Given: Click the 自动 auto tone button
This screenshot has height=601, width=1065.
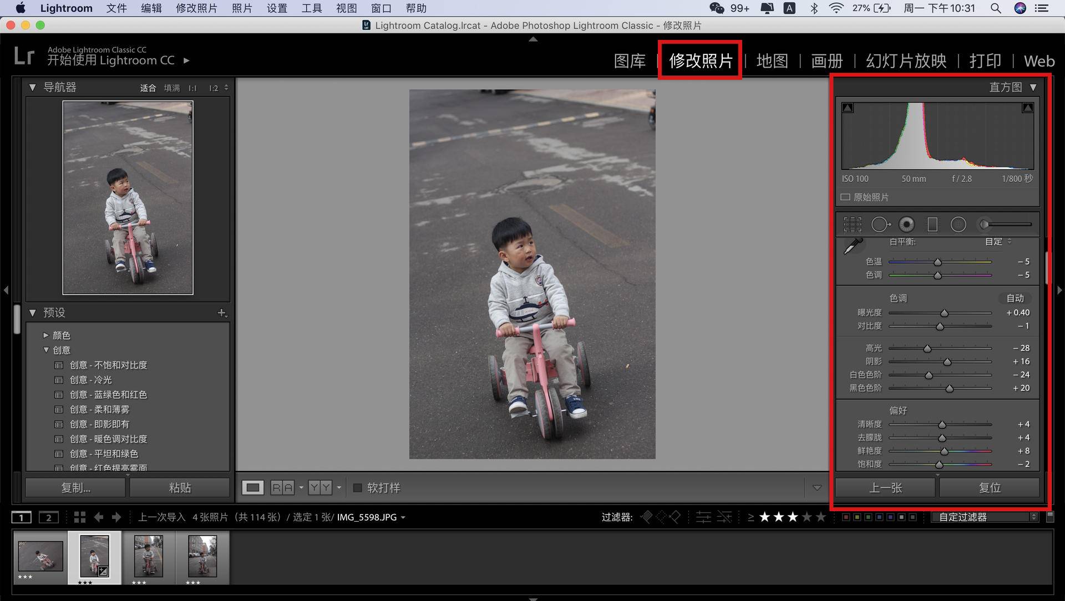Looking at the screenshot, I should tap(1015, 298).
